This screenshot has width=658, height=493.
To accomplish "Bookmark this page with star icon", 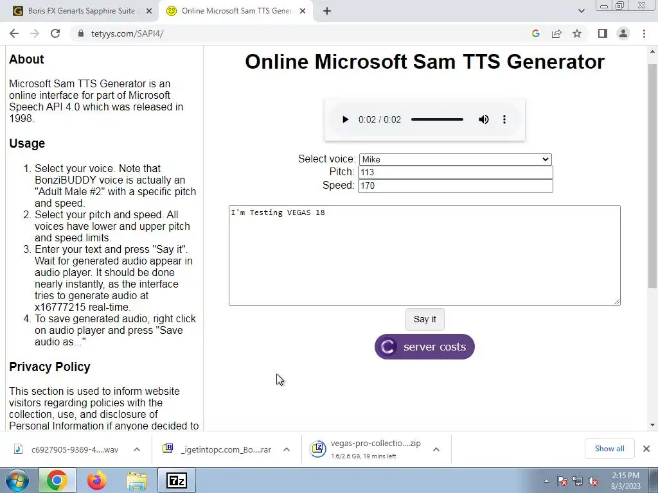I will (577, 33).
